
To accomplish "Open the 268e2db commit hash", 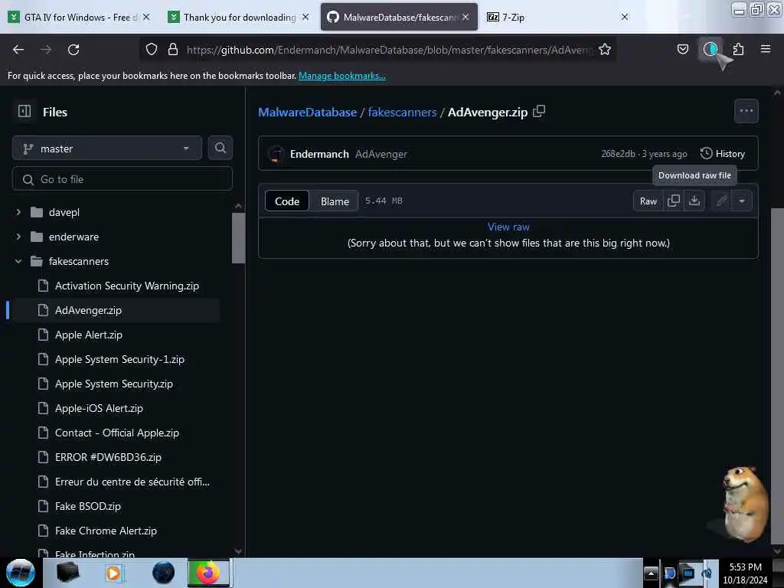I will click(618, 153).
